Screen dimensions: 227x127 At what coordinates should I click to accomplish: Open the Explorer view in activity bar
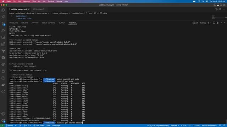(3, 10)
